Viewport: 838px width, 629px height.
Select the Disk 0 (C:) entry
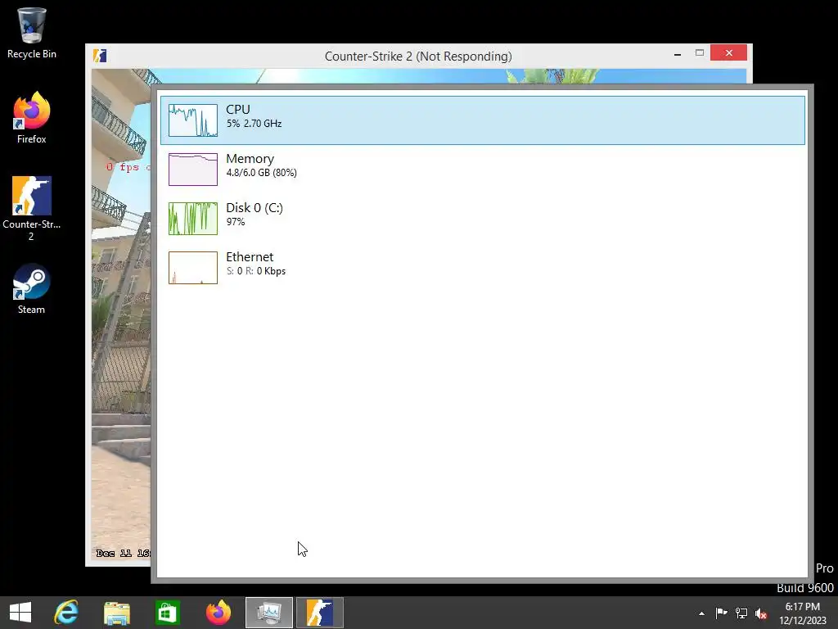tap(483, 219)
